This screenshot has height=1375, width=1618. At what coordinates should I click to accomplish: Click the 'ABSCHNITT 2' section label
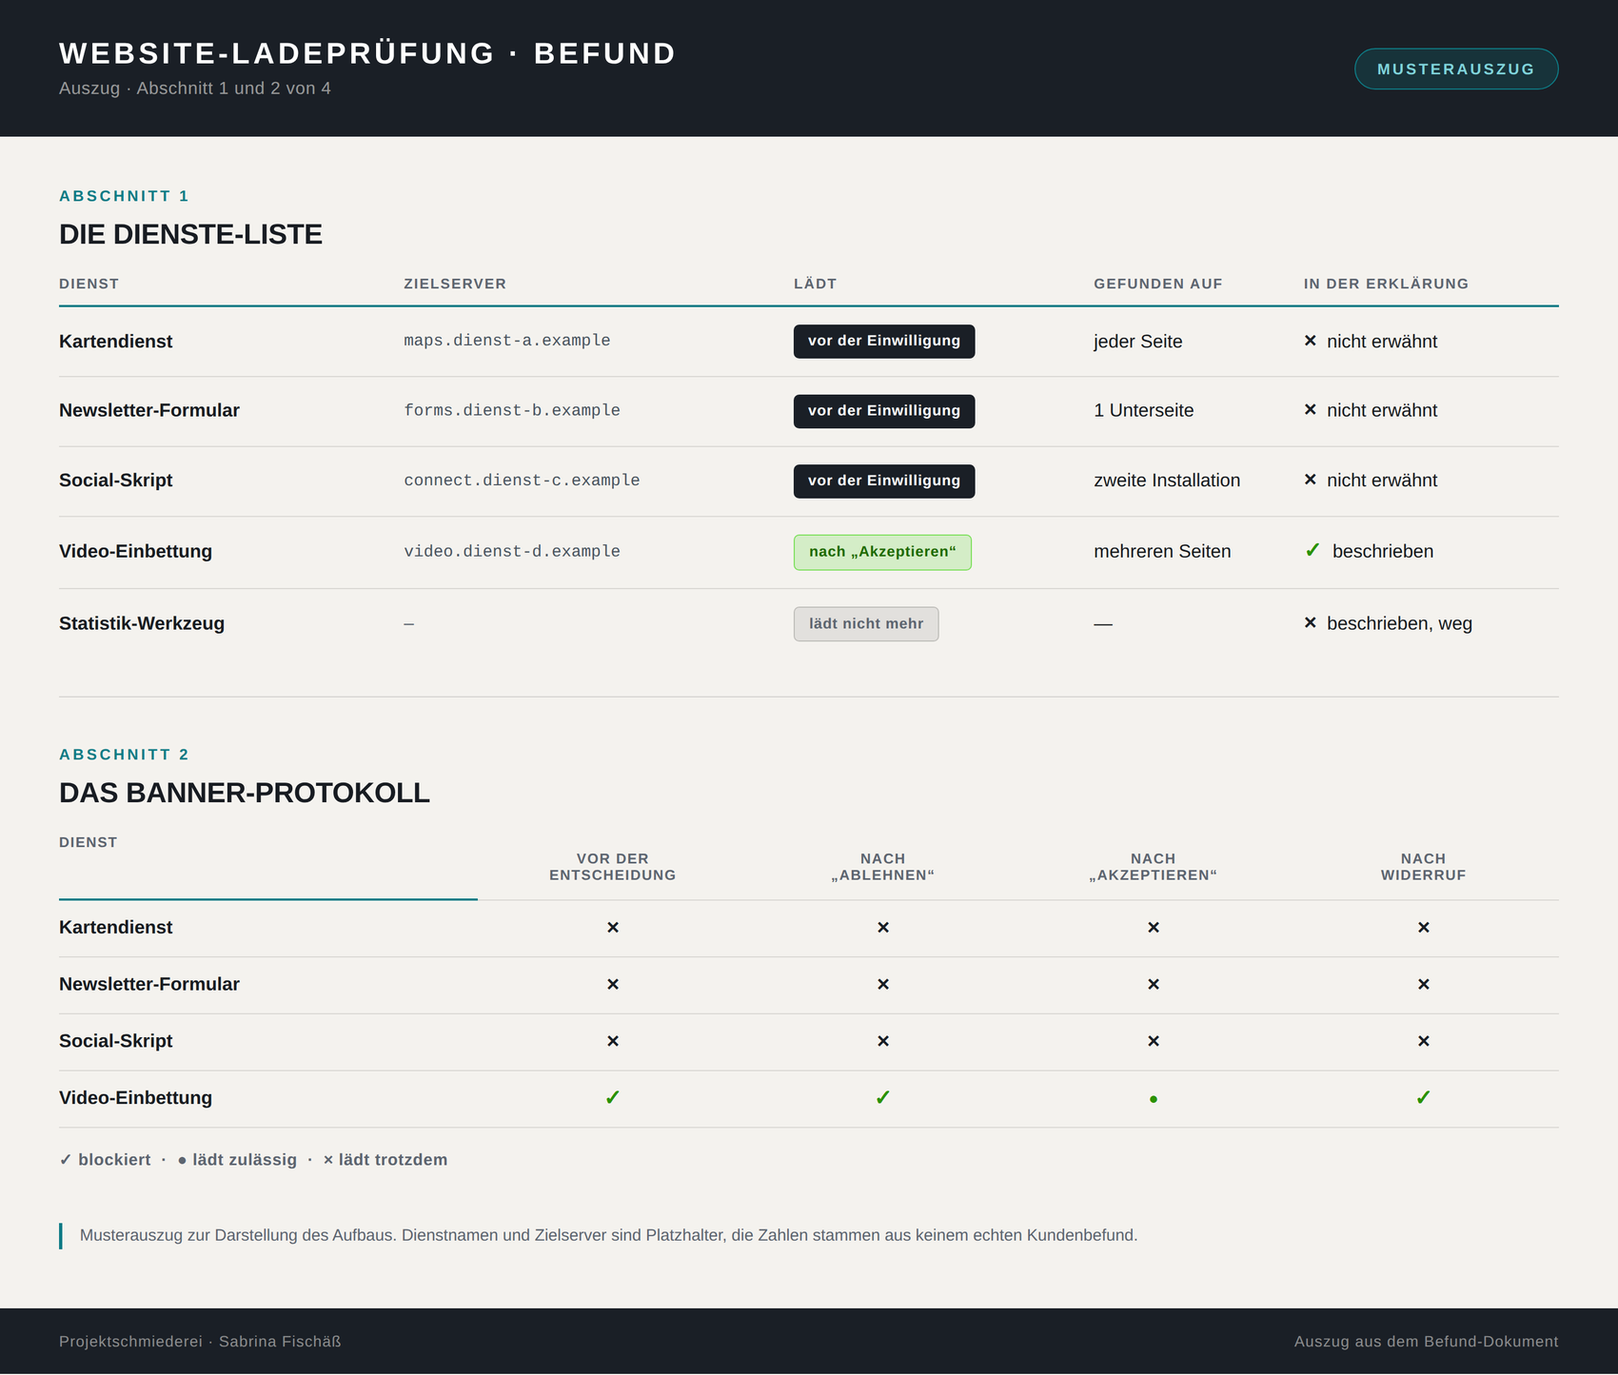click(x=125, y=755)
